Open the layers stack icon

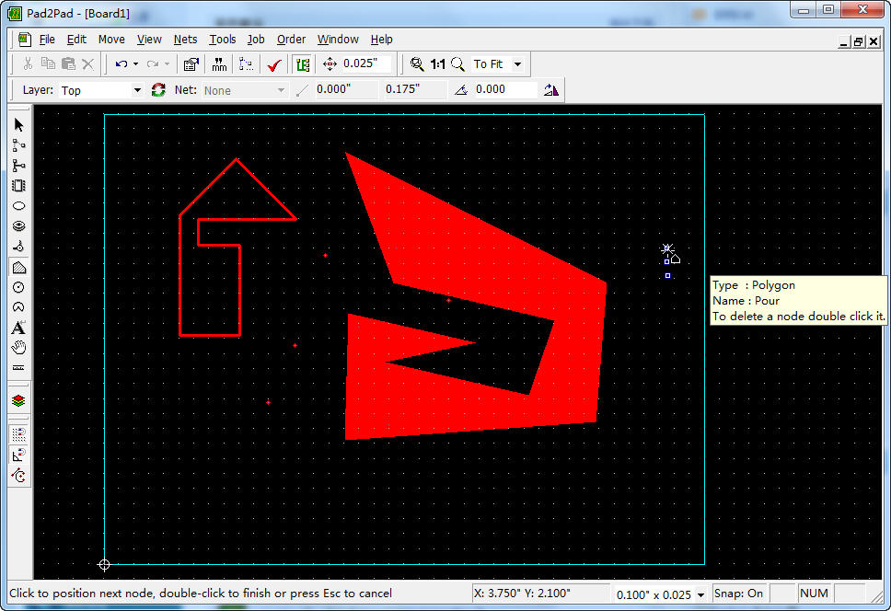pyautogui.click(x=18, y=401)
